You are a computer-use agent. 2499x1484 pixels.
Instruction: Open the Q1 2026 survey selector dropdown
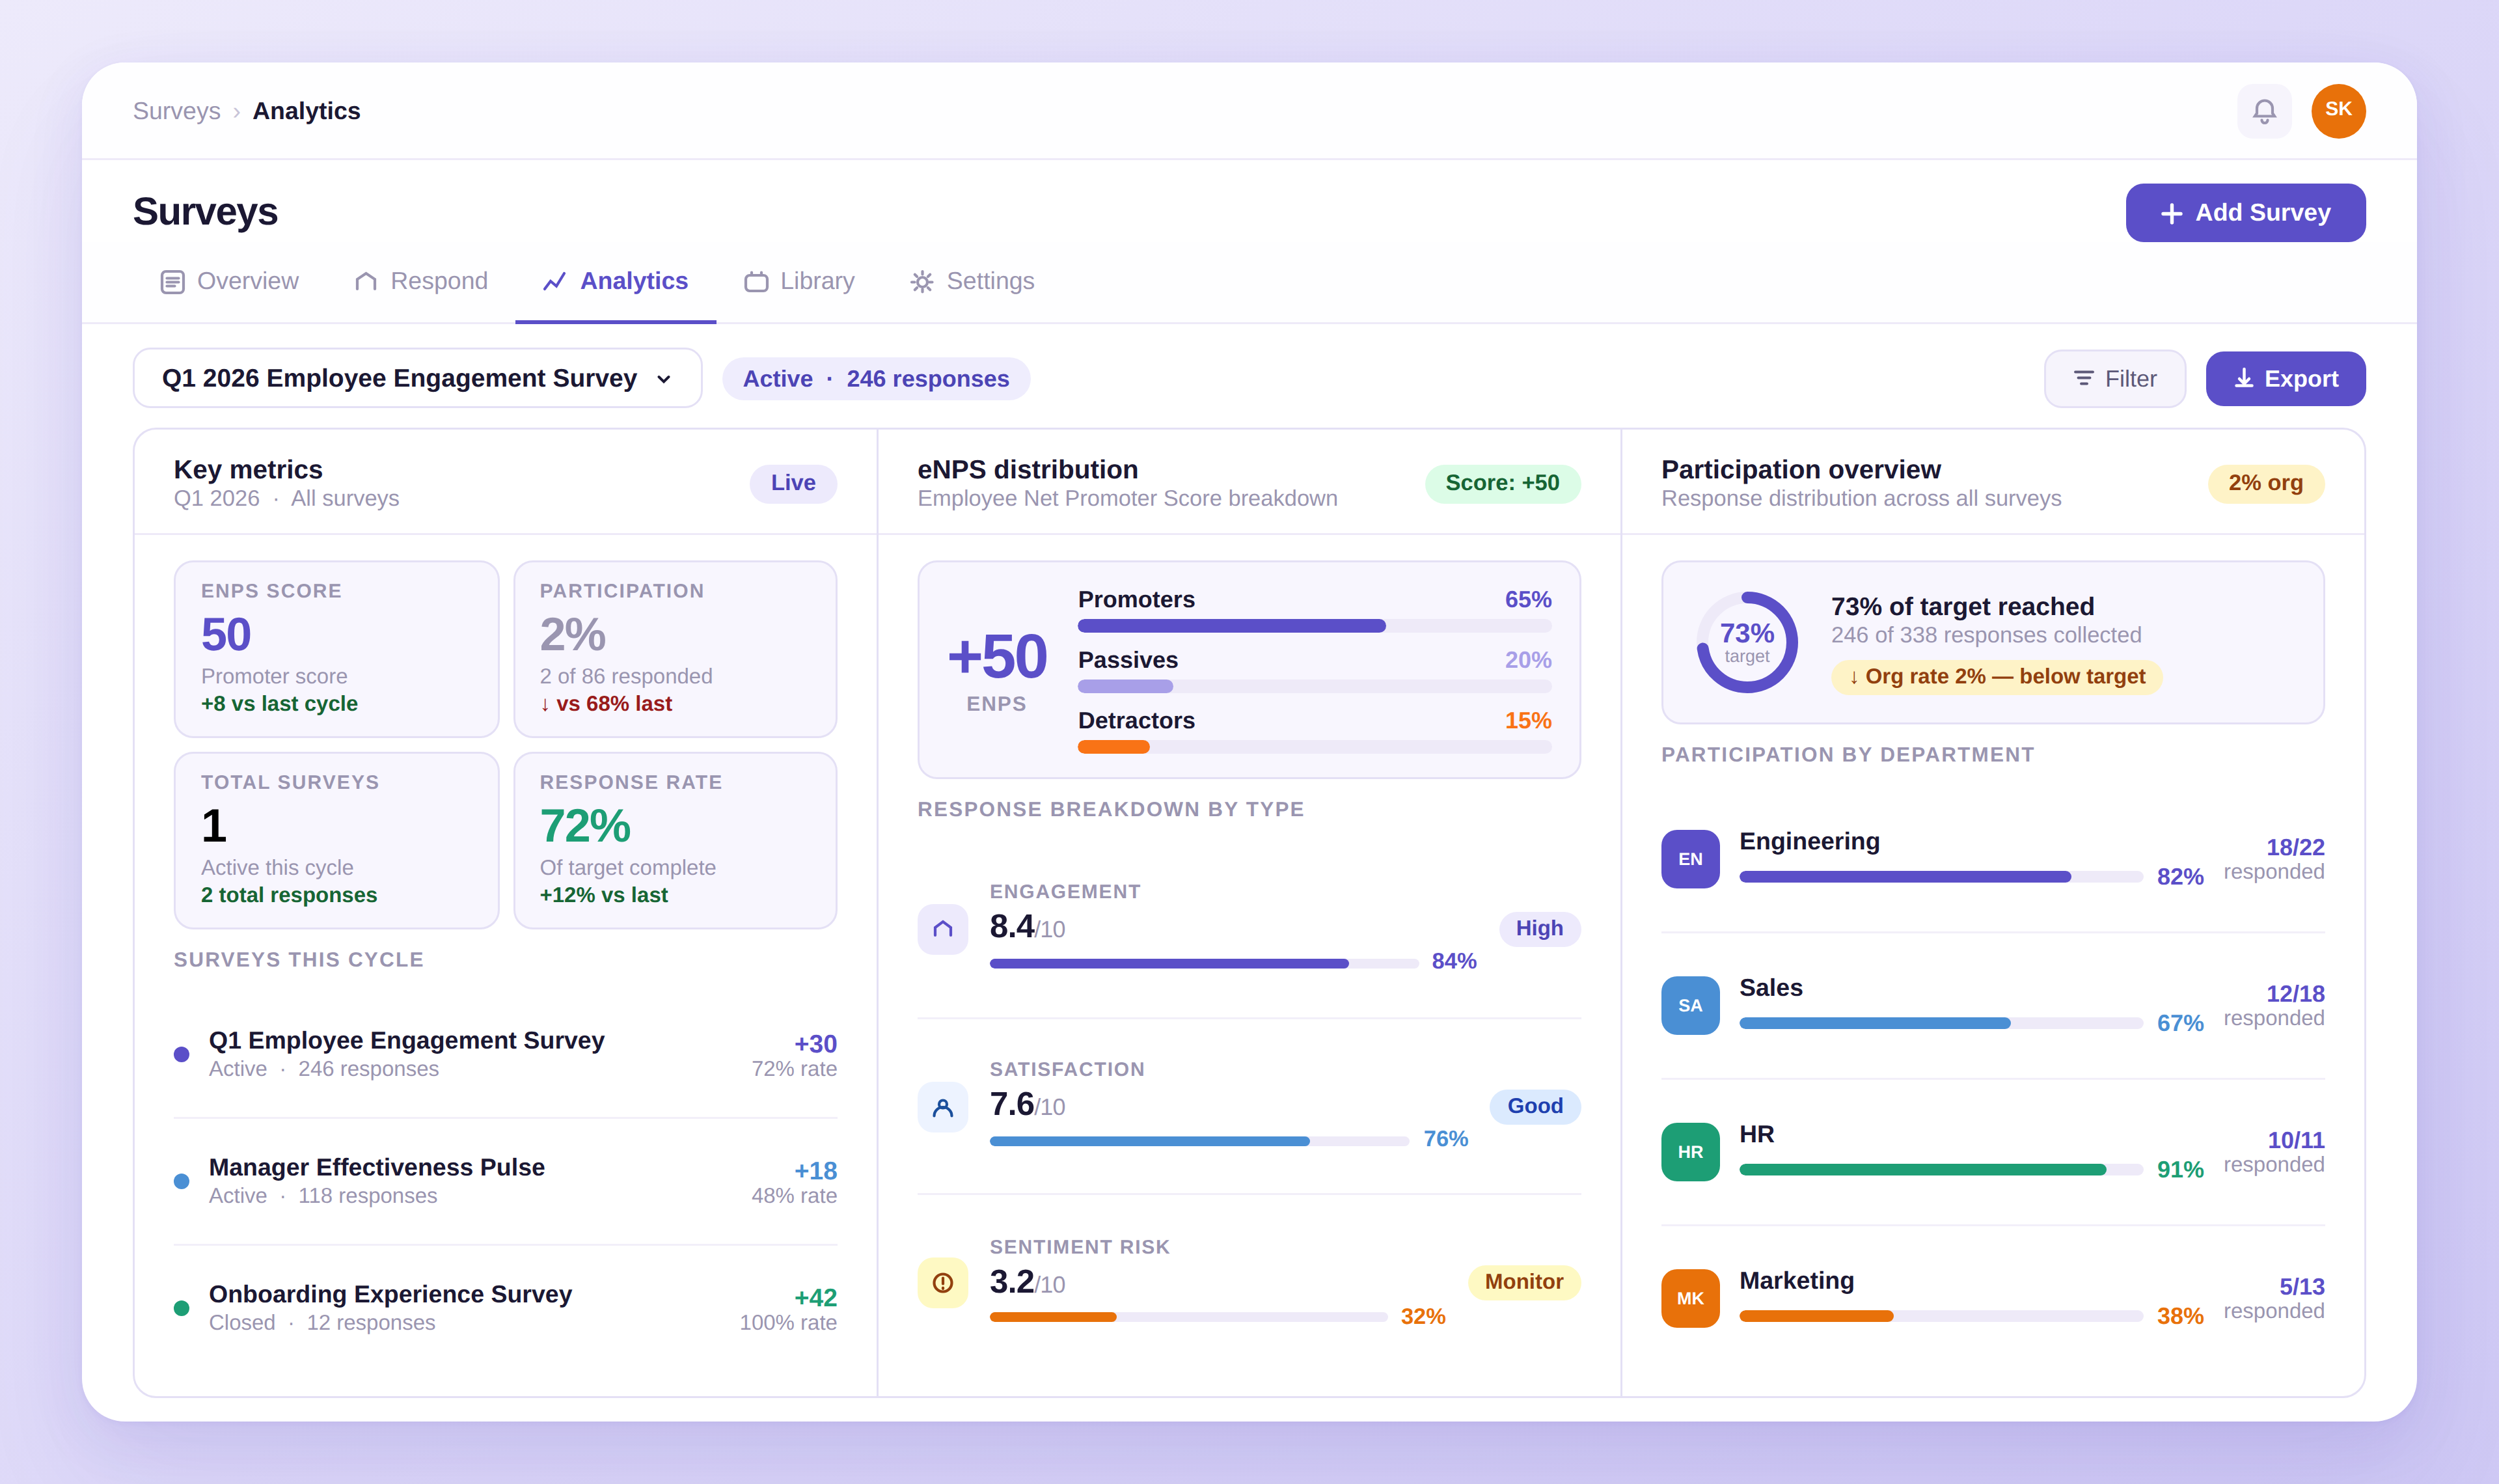pyautogui.click(x=417, y=378)
